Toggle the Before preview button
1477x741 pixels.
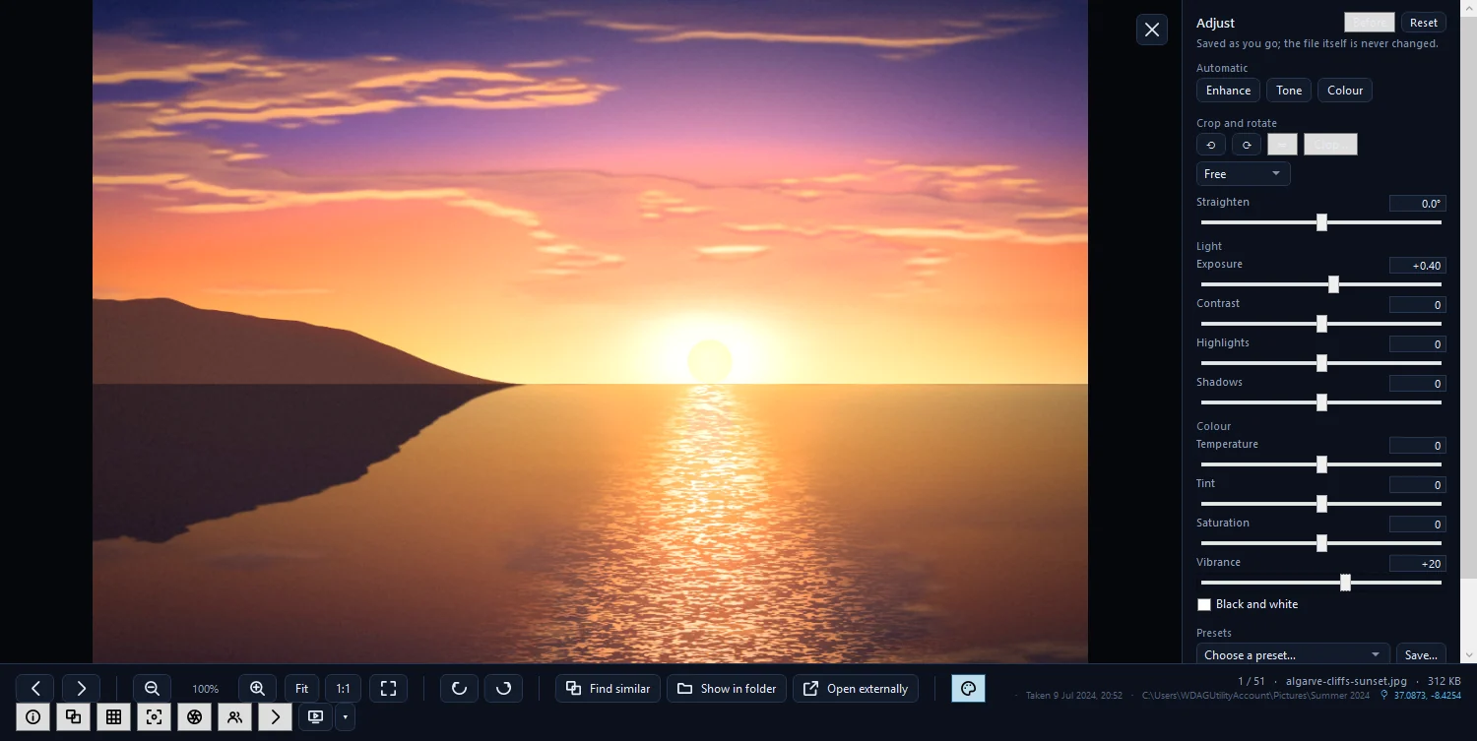pos(1370,23)
